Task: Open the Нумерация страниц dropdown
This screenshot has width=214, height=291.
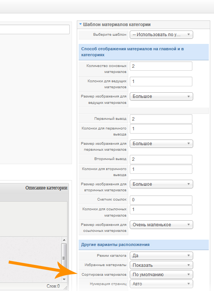Action: [x=161, y=284]
